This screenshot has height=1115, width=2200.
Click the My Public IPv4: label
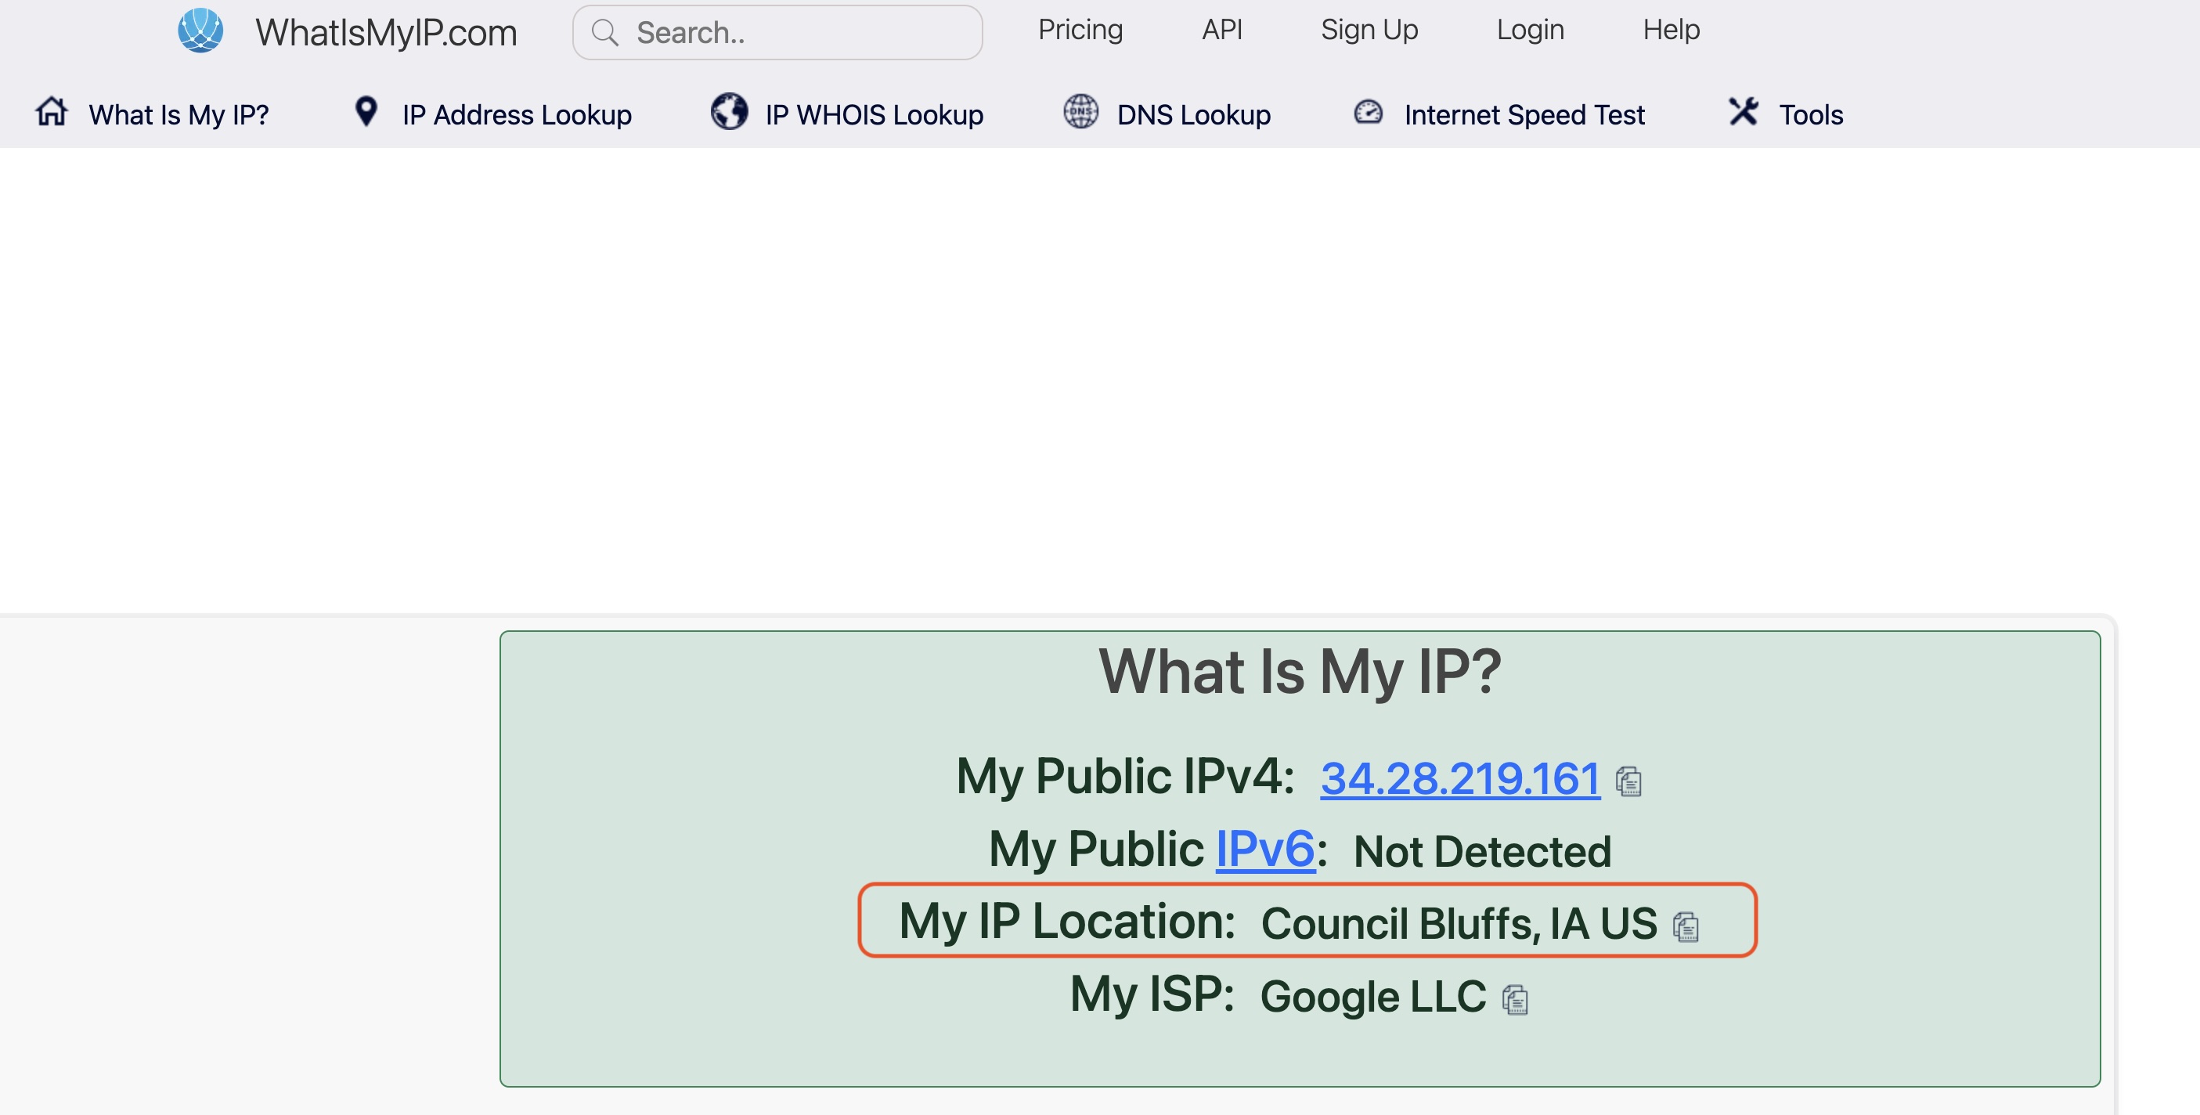click(1125, 777)
